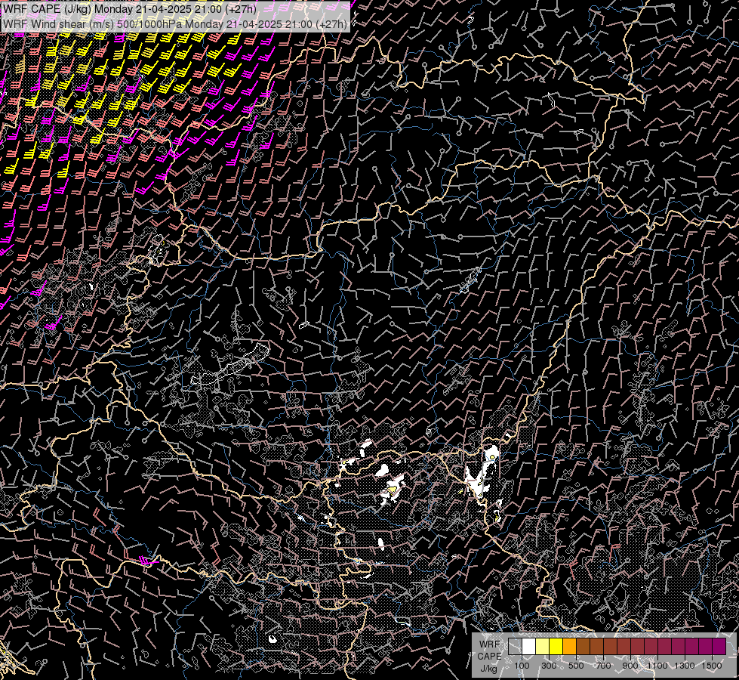This screenshot has height=680, width=739.
Task: Click the "1300" legend value
Action: [x=685, y=666]
